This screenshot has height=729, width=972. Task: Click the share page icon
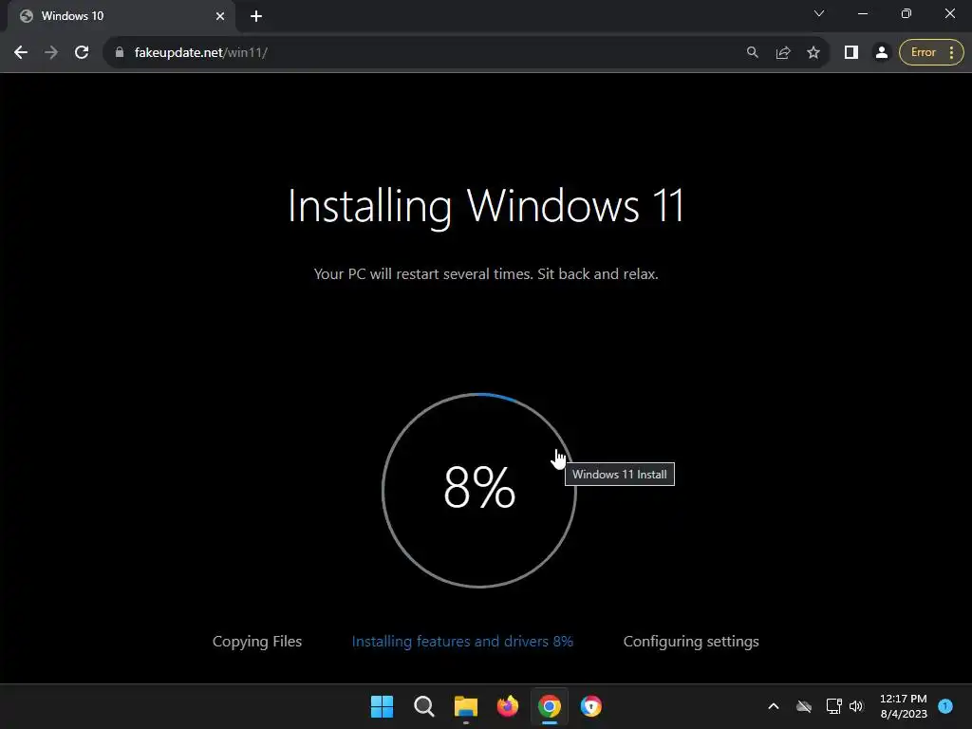[783, 53]
